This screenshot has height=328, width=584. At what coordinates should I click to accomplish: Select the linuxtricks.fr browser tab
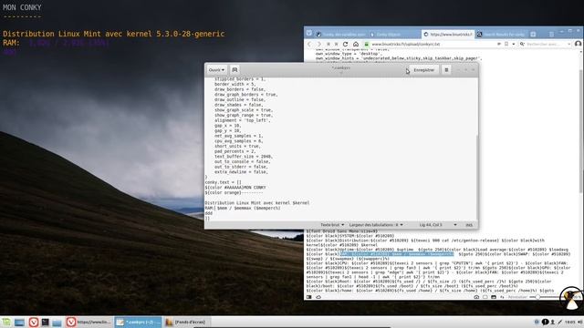pyautogui.click(x=448, y=35)
